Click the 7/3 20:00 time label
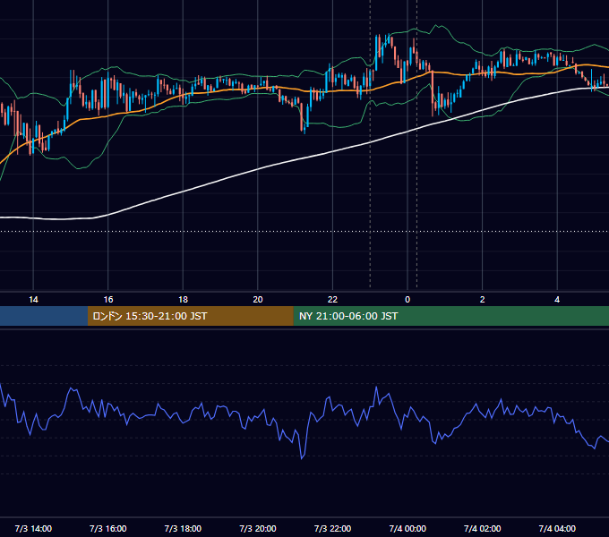This screenshot has width=609, height=537. point(258,528)
